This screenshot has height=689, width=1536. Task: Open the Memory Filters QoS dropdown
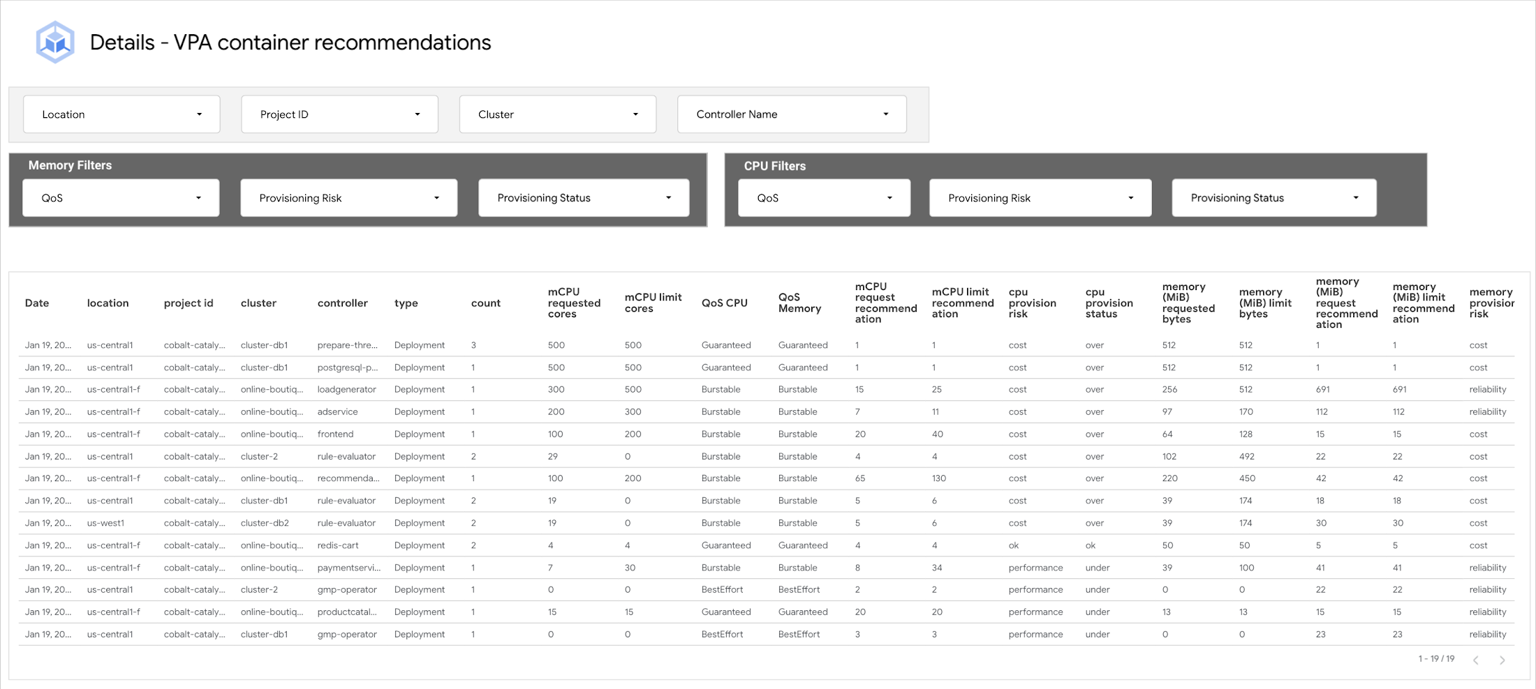coord(121,198)
